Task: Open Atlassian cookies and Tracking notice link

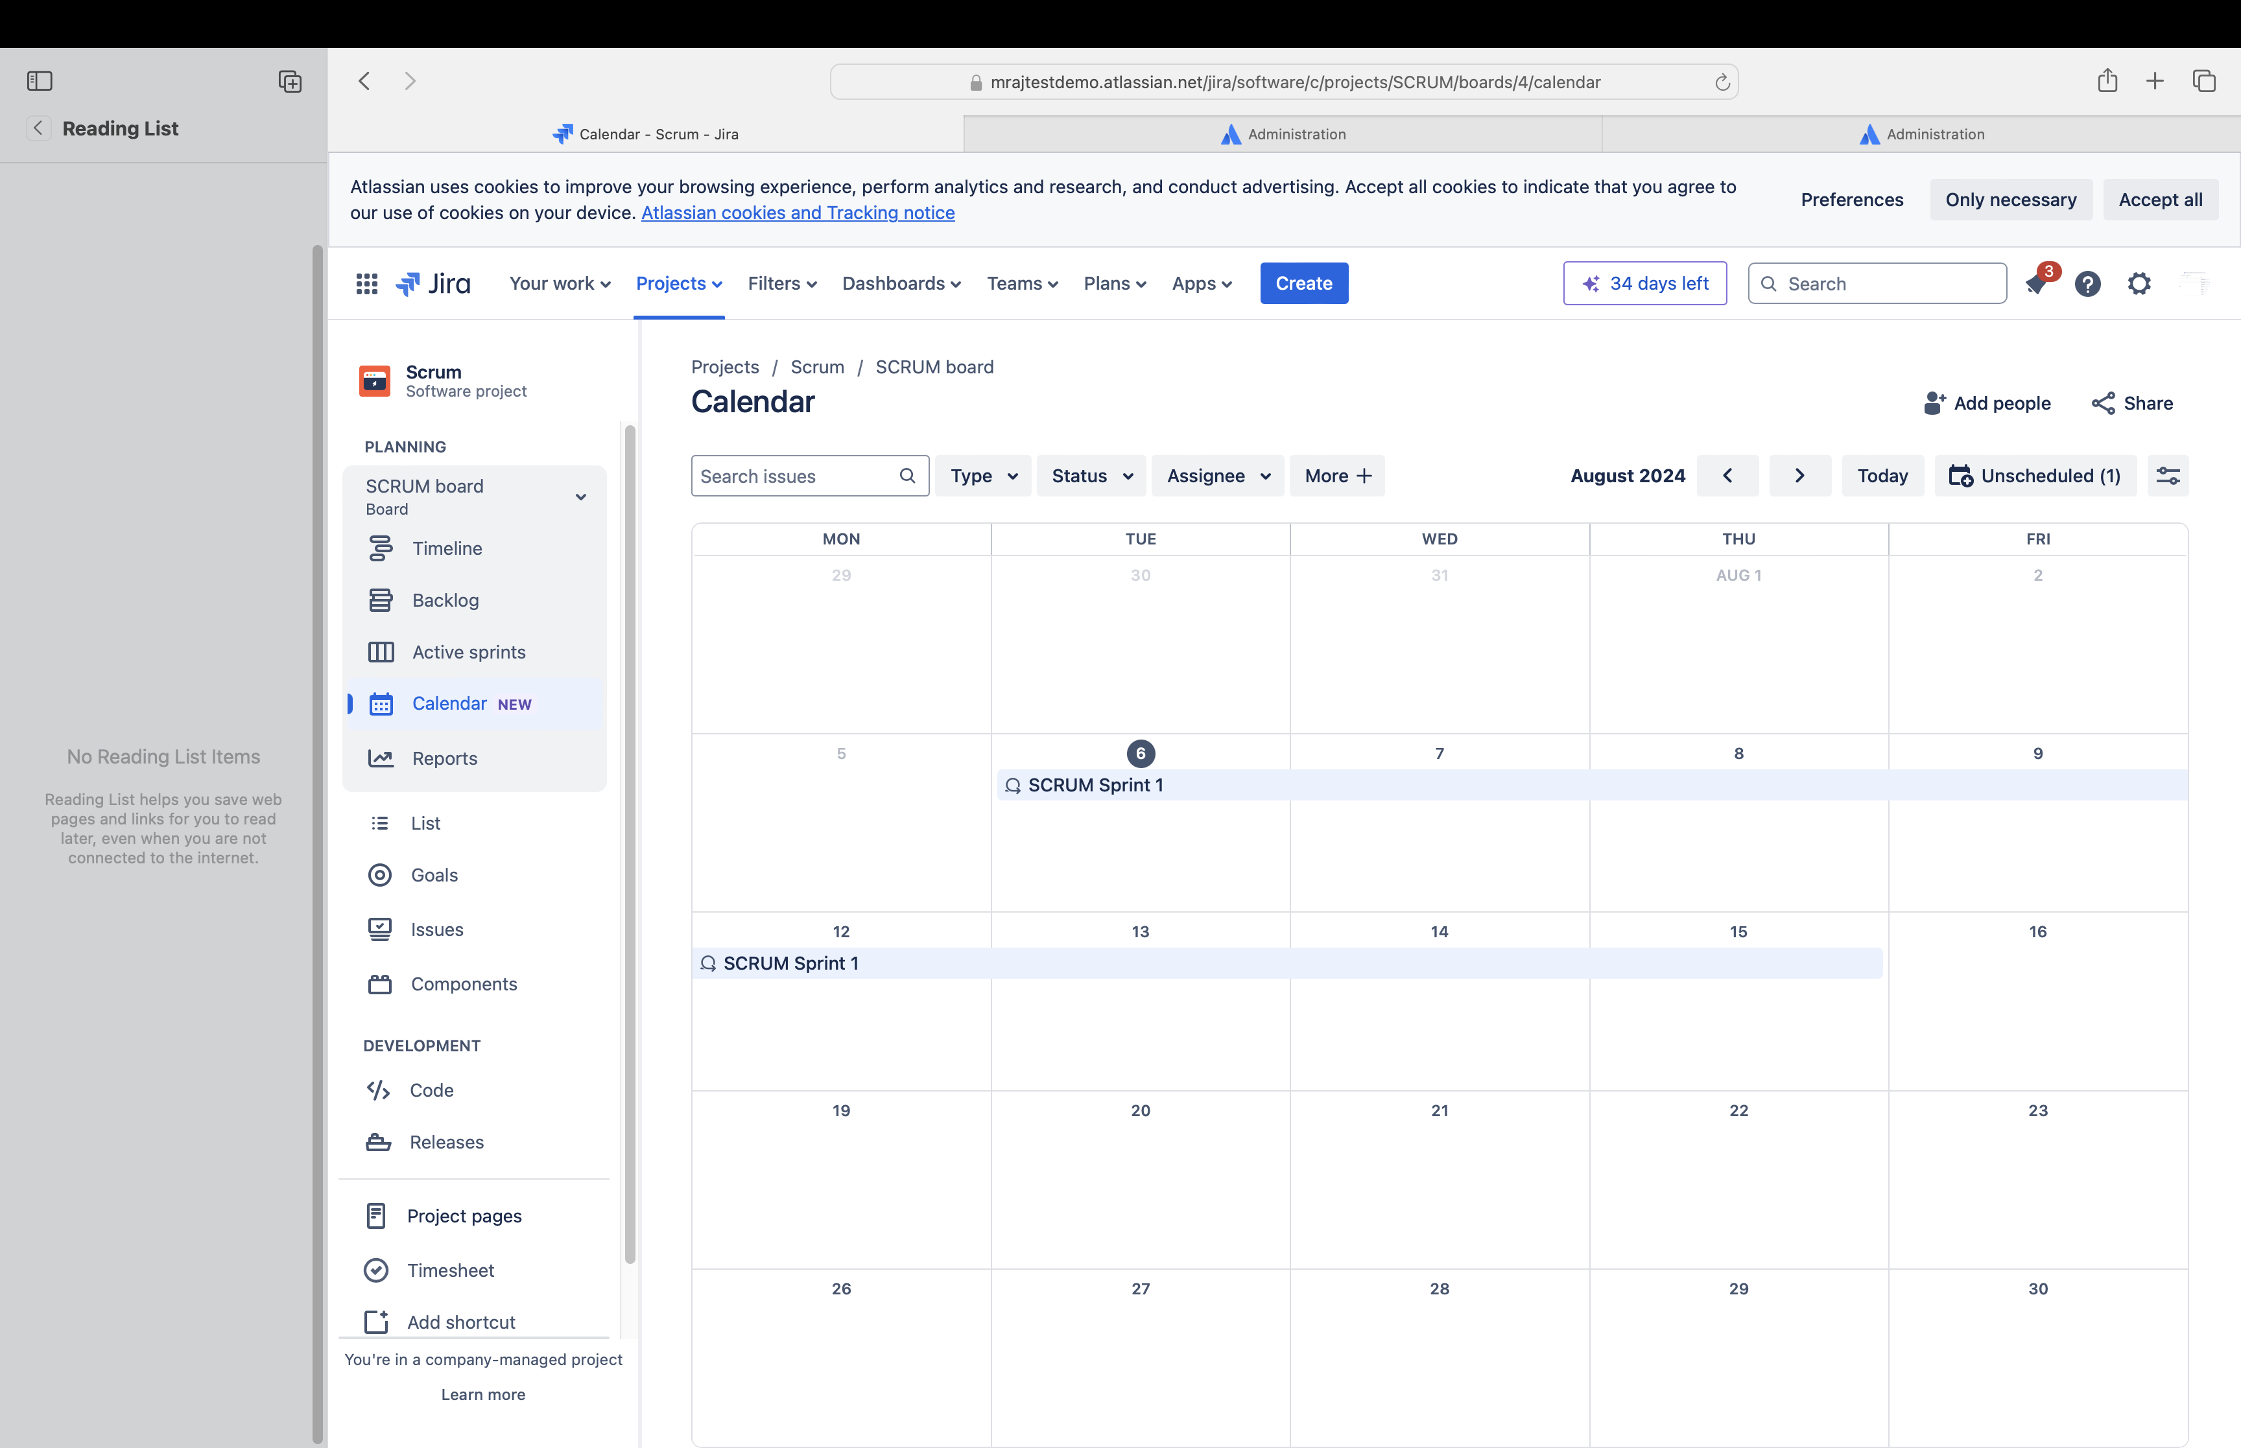Action: coord(798,213)
